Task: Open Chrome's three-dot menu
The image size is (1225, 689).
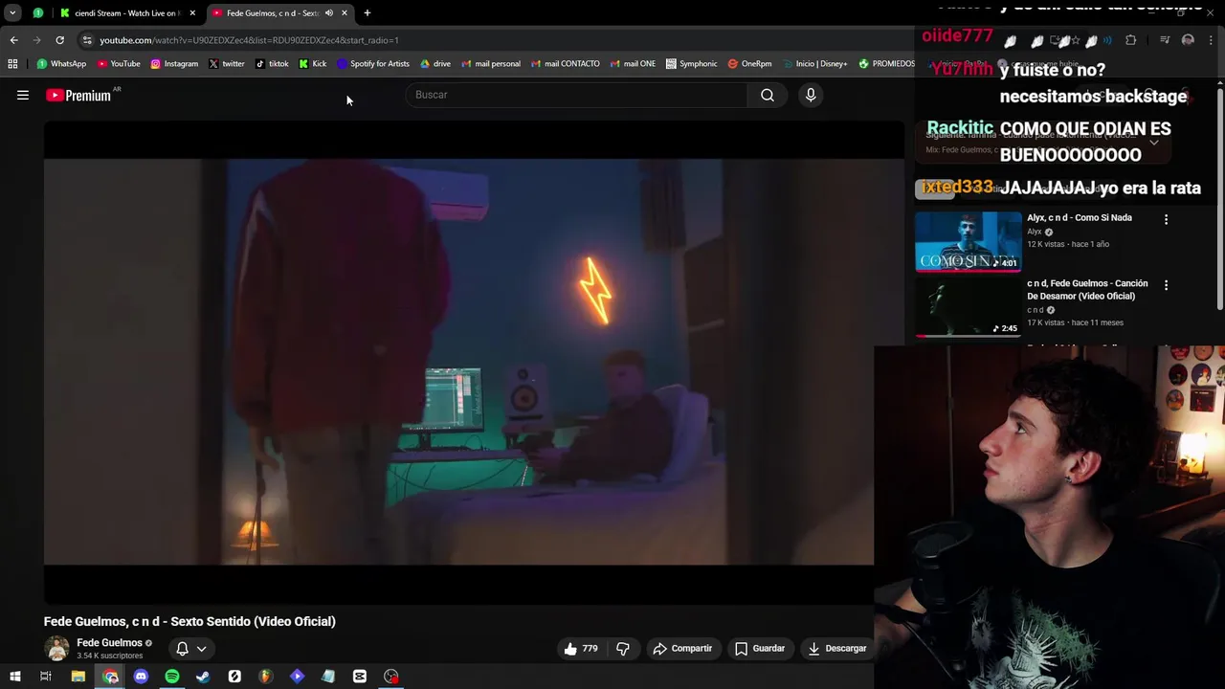Action: tap(1212, 40)
